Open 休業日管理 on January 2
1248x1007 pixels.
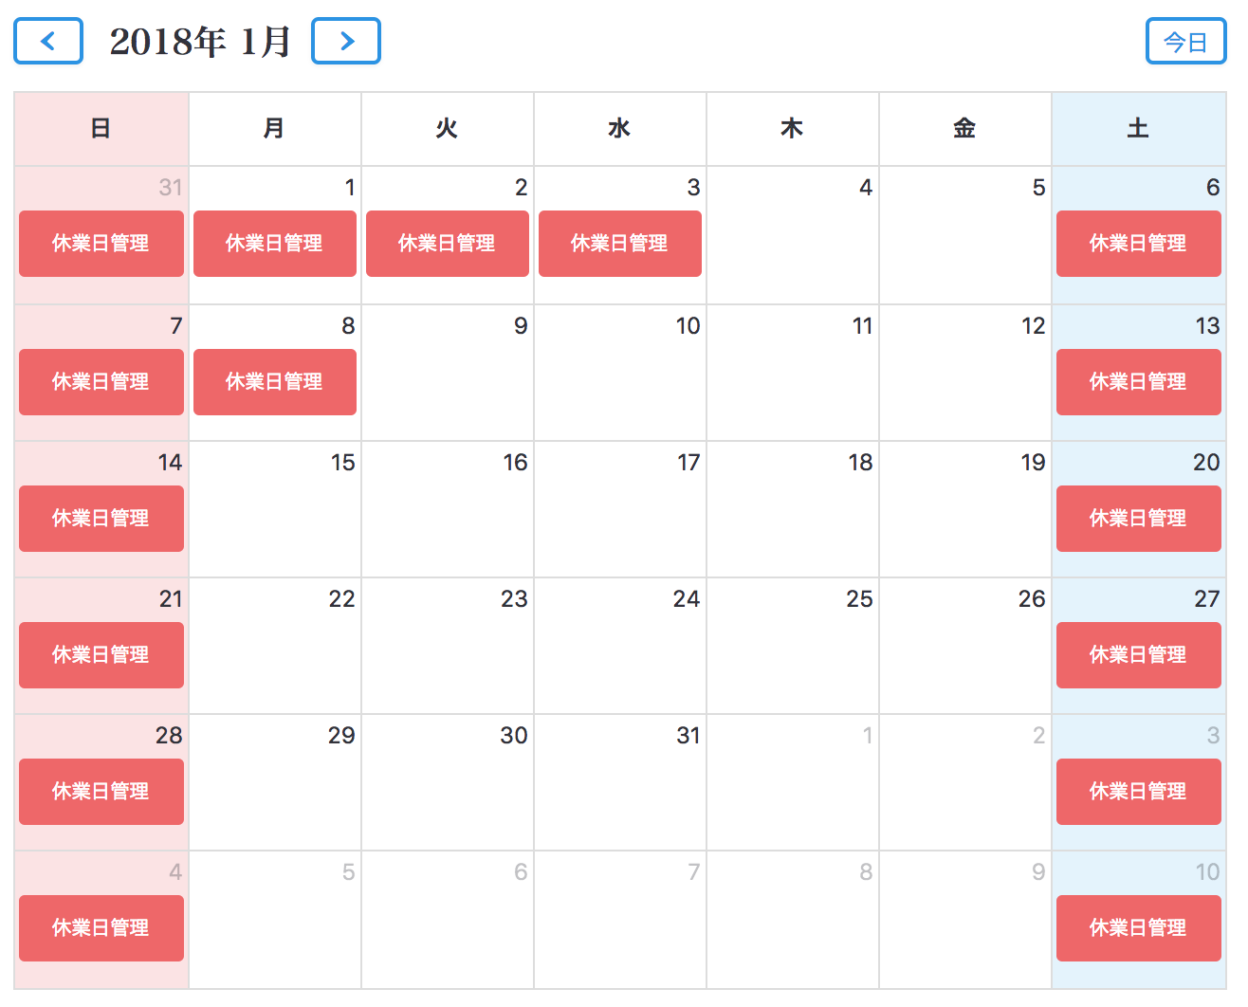447,244
